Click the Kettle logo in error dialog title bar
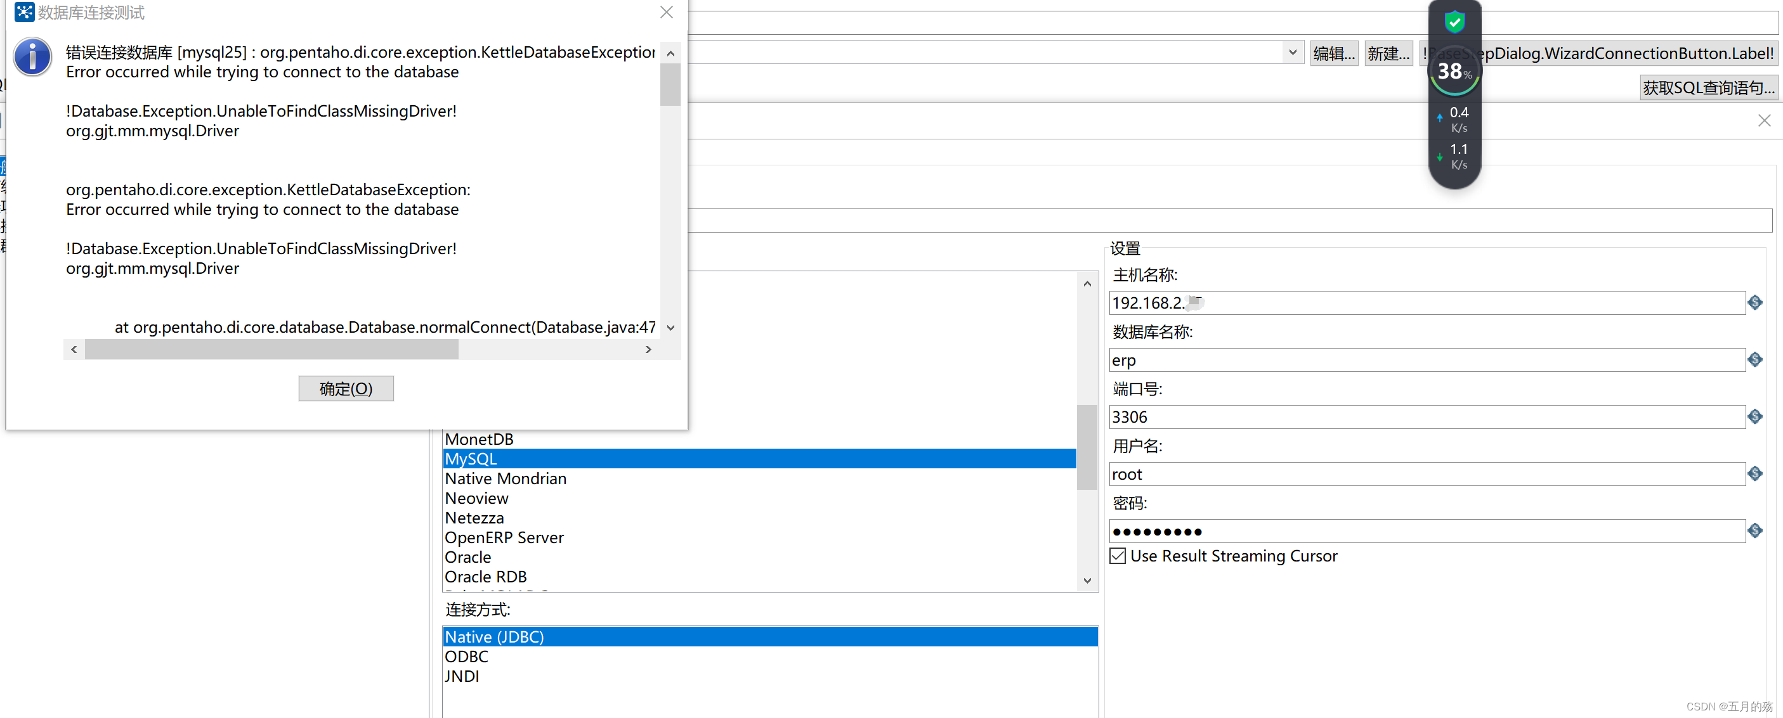The image size is (1783, 718). pos(23,12)
